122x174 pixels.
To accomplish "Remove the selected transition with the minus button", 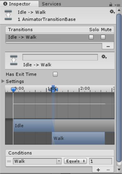I will click(108, 47).
